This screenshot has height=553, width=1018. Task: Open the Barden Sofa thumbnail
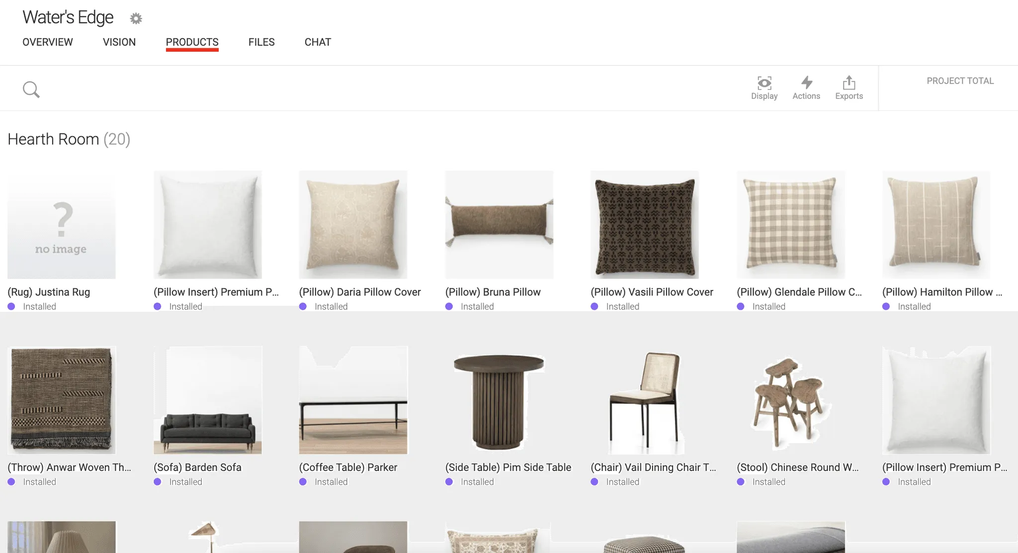(208, 400)
